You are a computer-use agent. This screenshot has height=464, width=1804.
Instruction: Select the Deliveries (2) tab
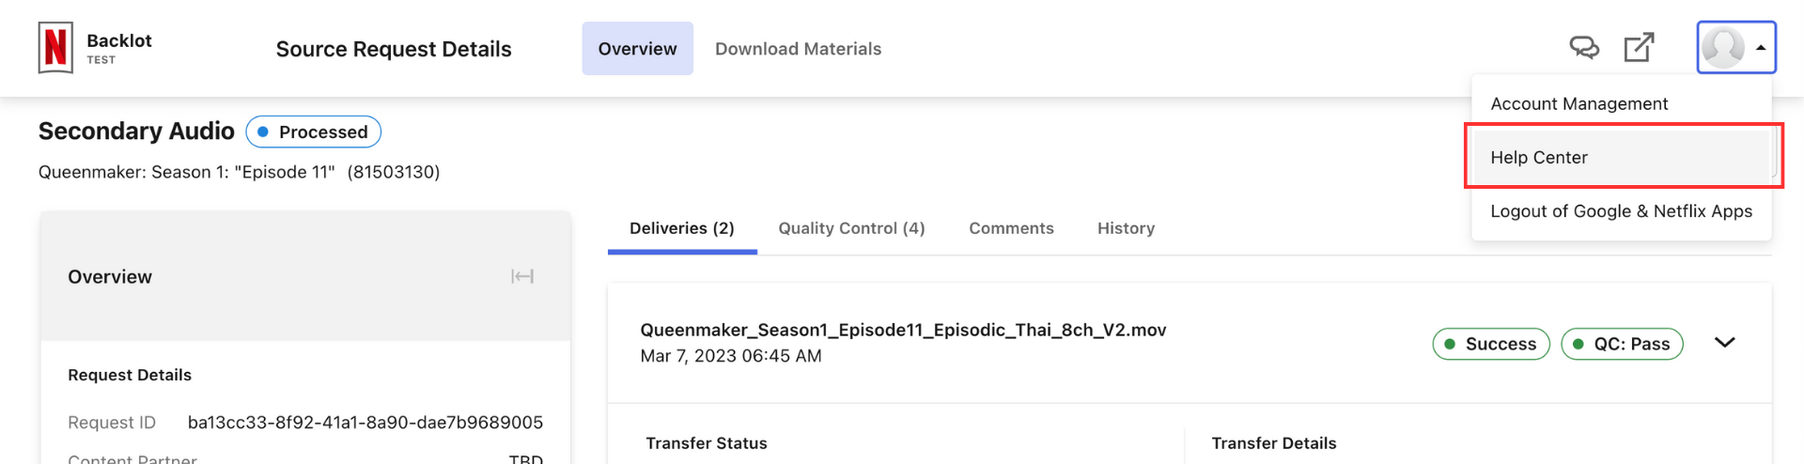coord(681,228)
